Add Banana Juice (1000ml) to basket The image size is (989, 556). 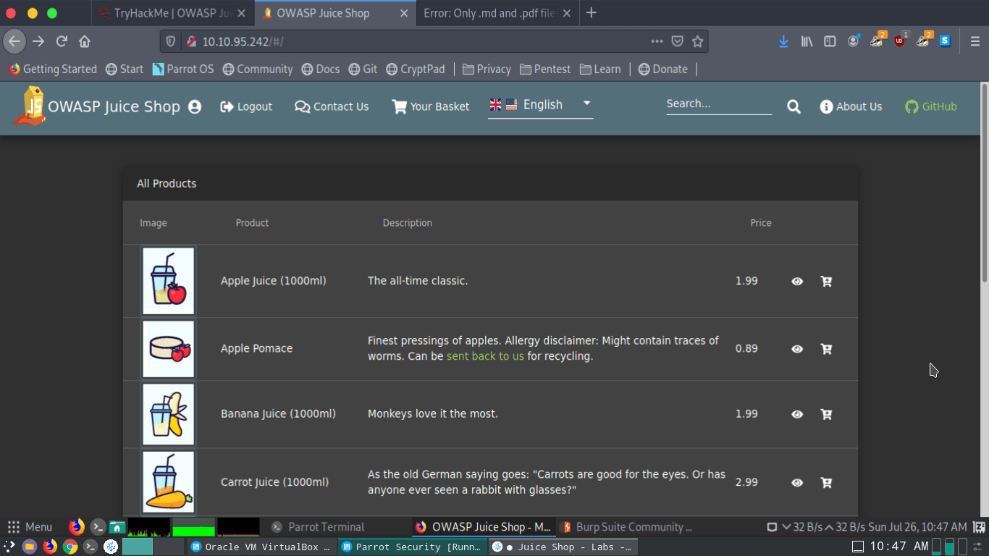(826, 414)
